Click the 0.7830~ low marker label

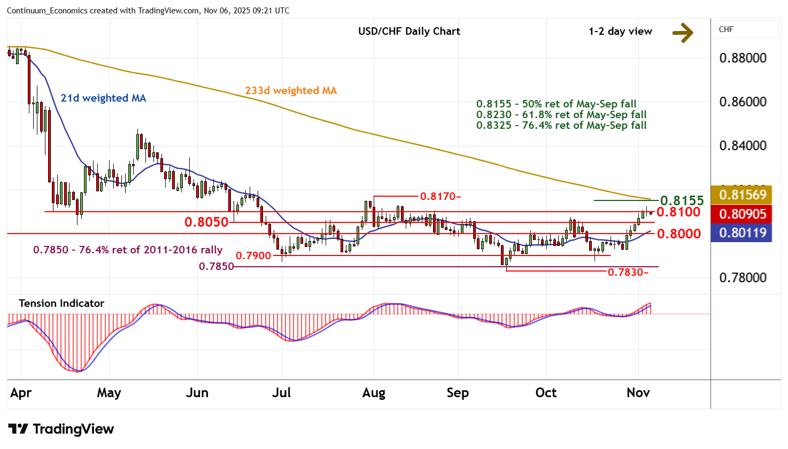coord(628,273)
